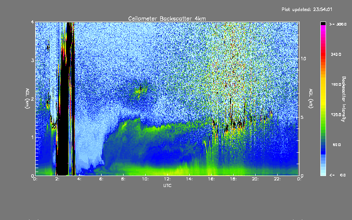Viewport: 352px width, 220px height.
Task: Click the '8:' tick on UTC axis
Action: pyautogui.click(x=123, y=179)
